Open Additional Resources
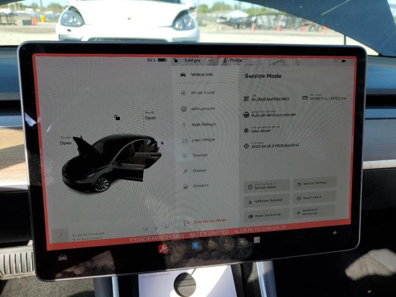396x297 pixels. [x=314, y=212]
